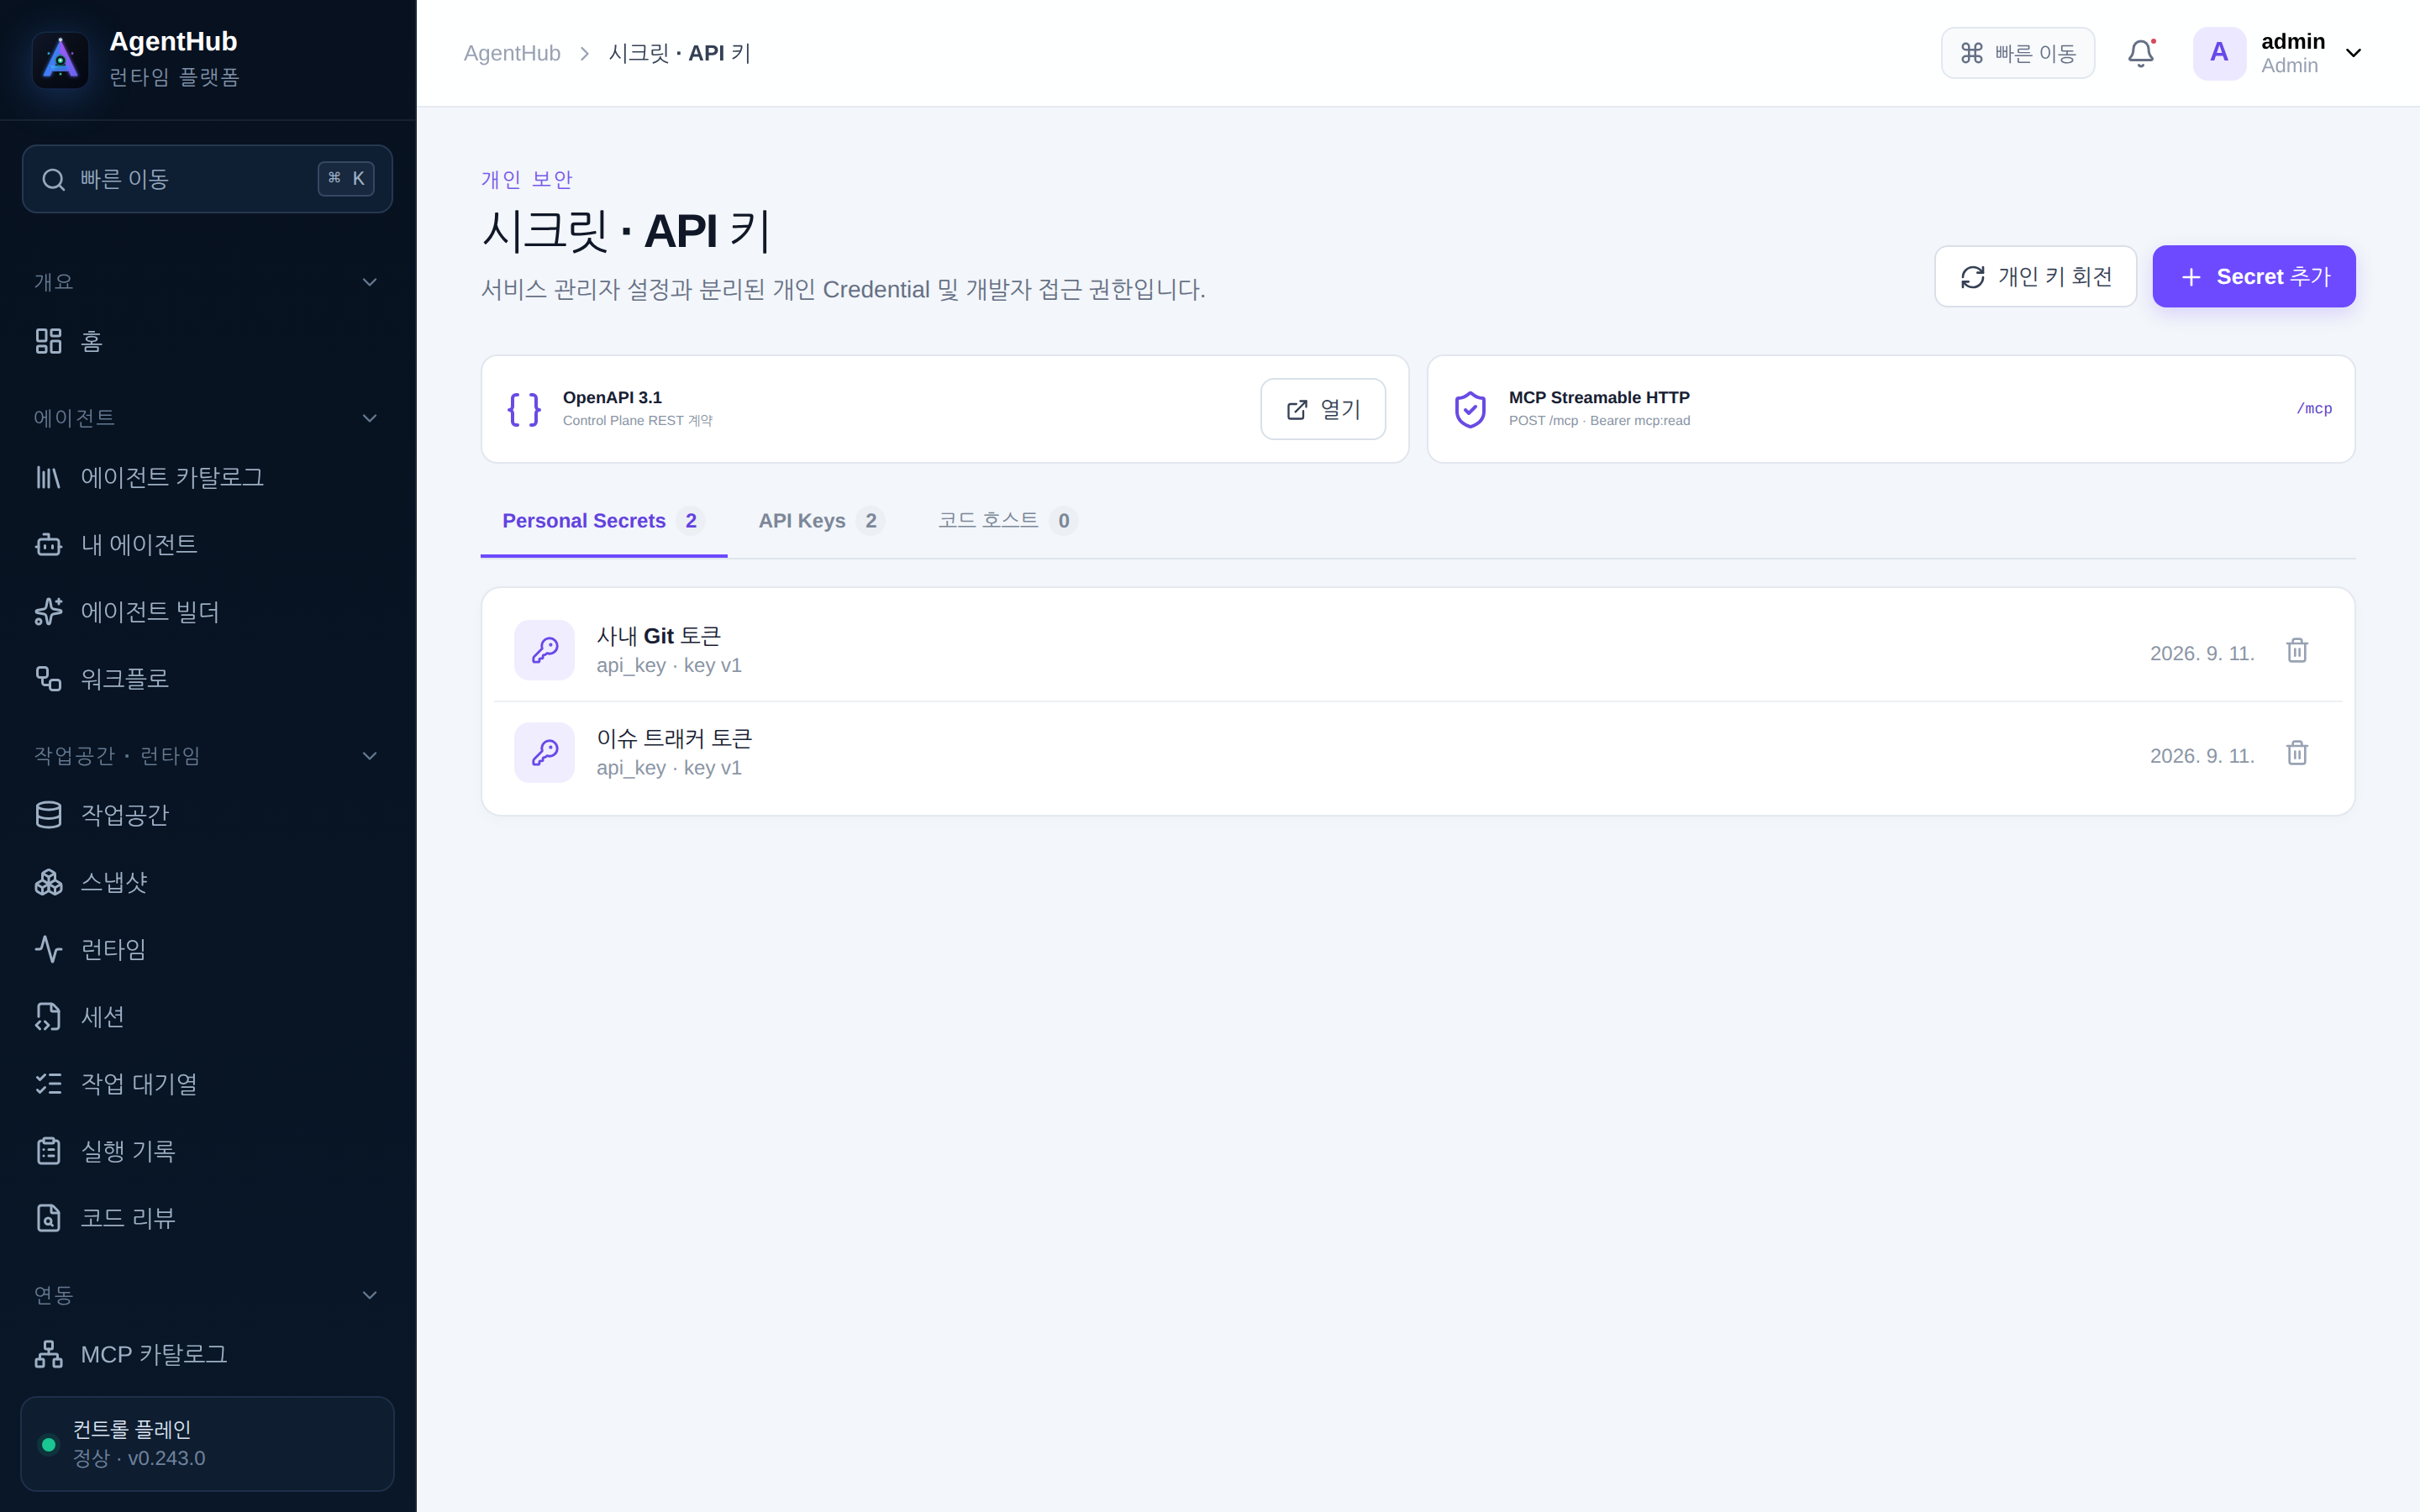Click the green 컨트롤 플레인 status dot
This screenshot has height=1512, width=2420.
pos(48,1444)
